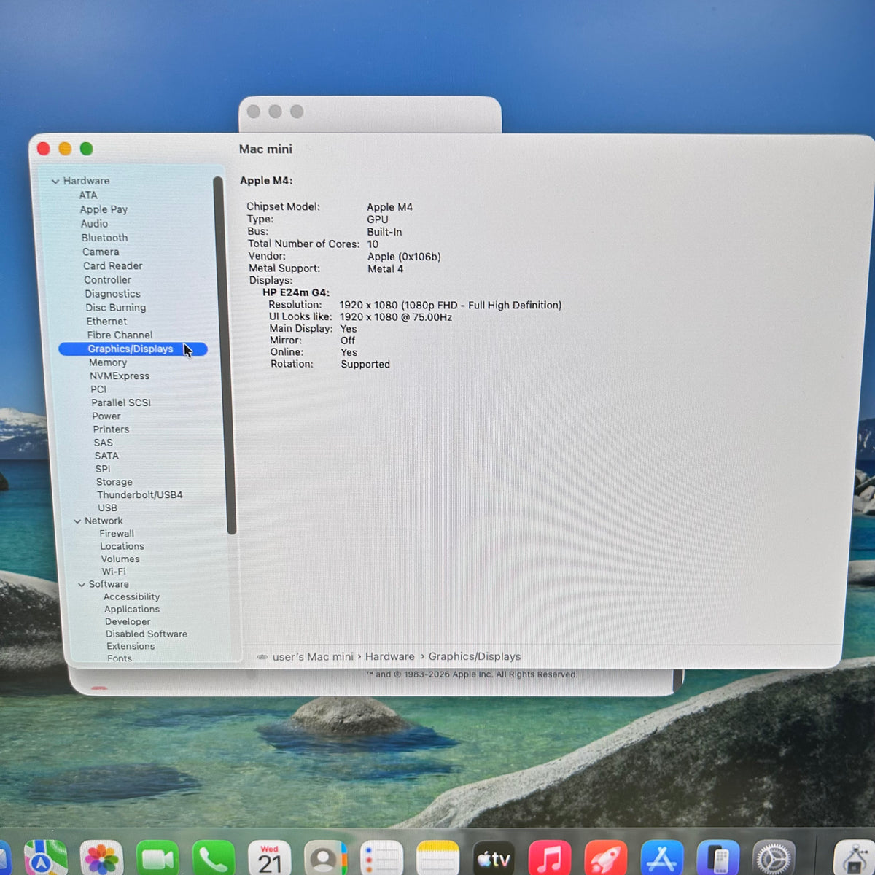This screenshot has width=875, height=875.
Task: Select Power in the sidebar
Action: tap(106, 416)
